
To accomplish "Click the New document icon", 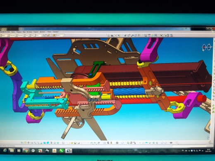I will 69,143.
